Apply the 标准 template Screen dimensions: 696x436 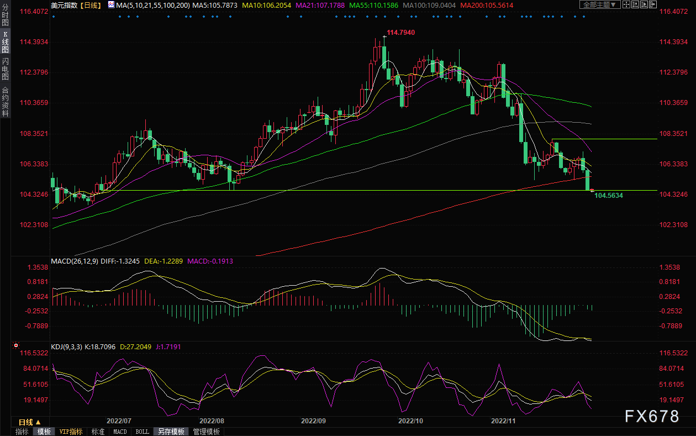(x=98, y=432)
